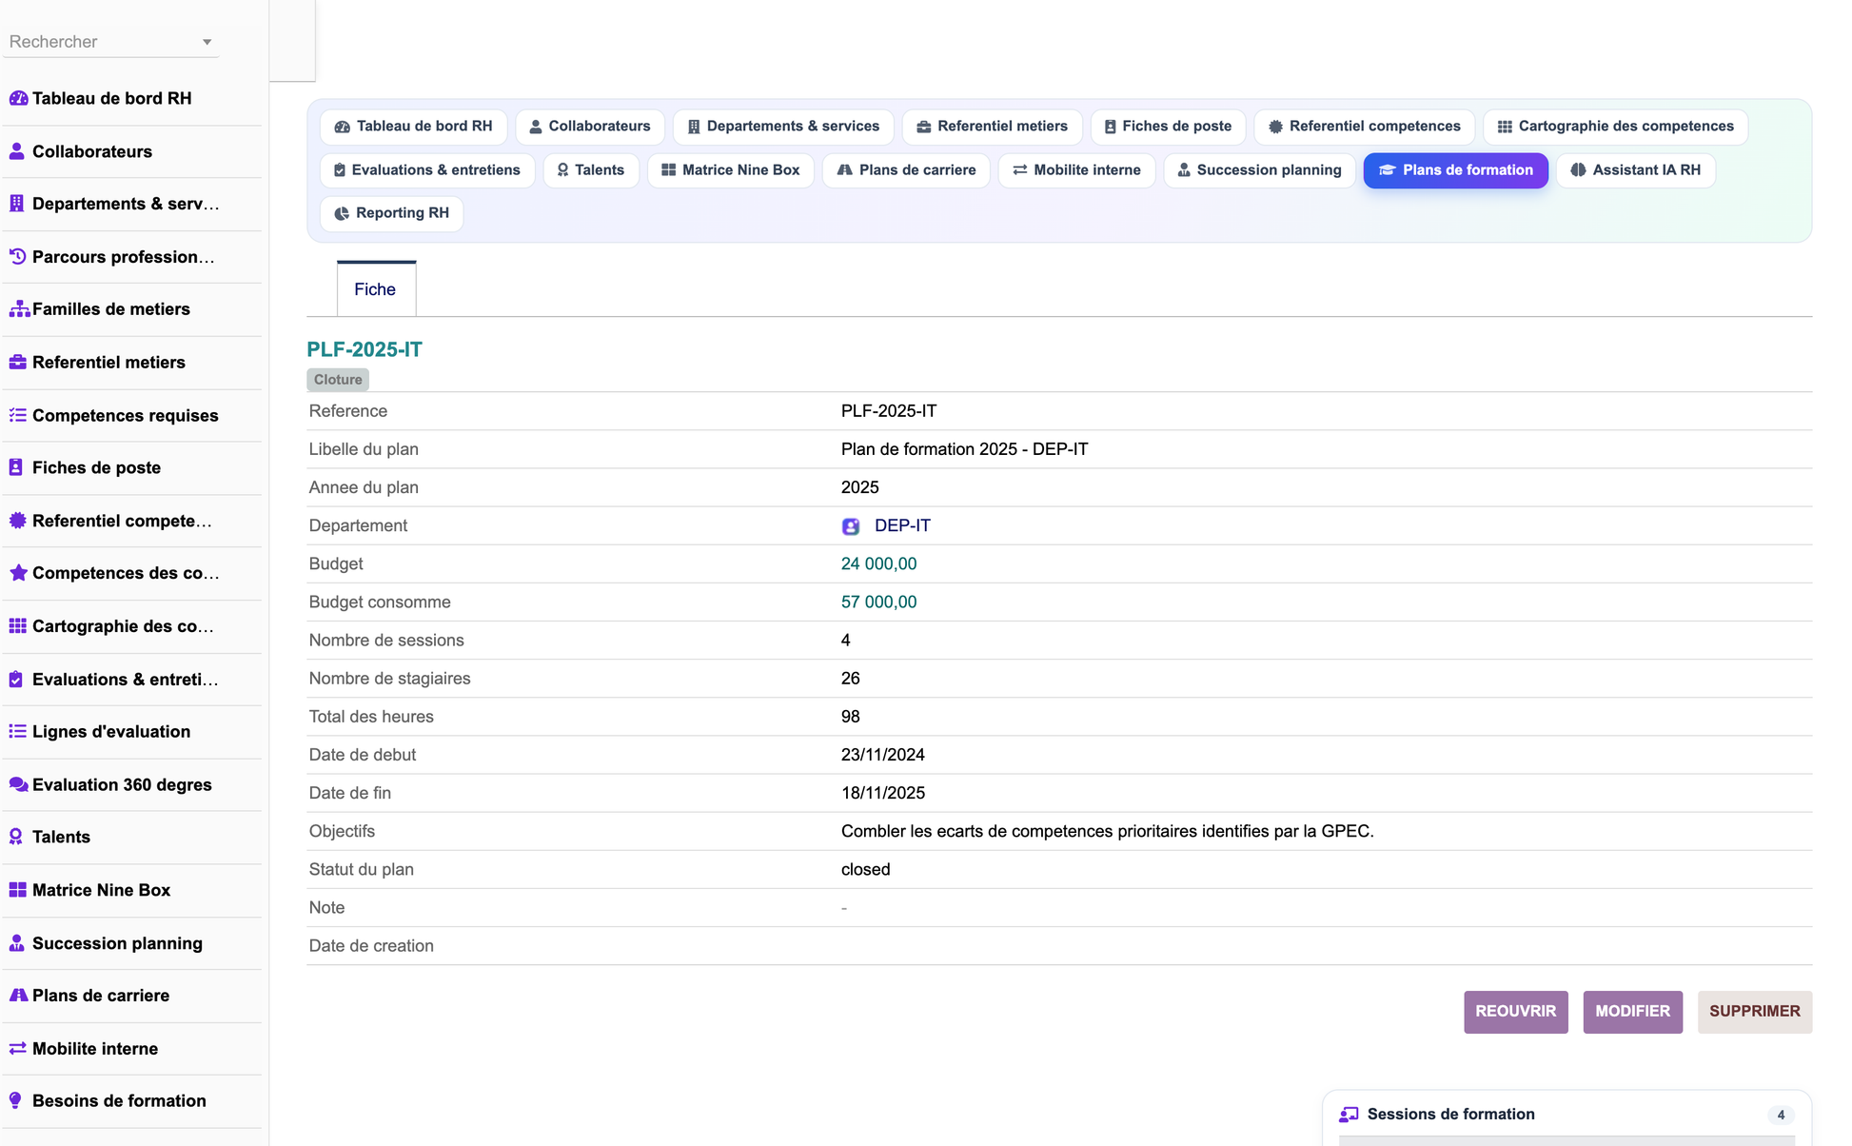Click the Evaluations & entretiens clipboard icon in sidebar
The image size is (1852, 1146).
tap(16, 680)
